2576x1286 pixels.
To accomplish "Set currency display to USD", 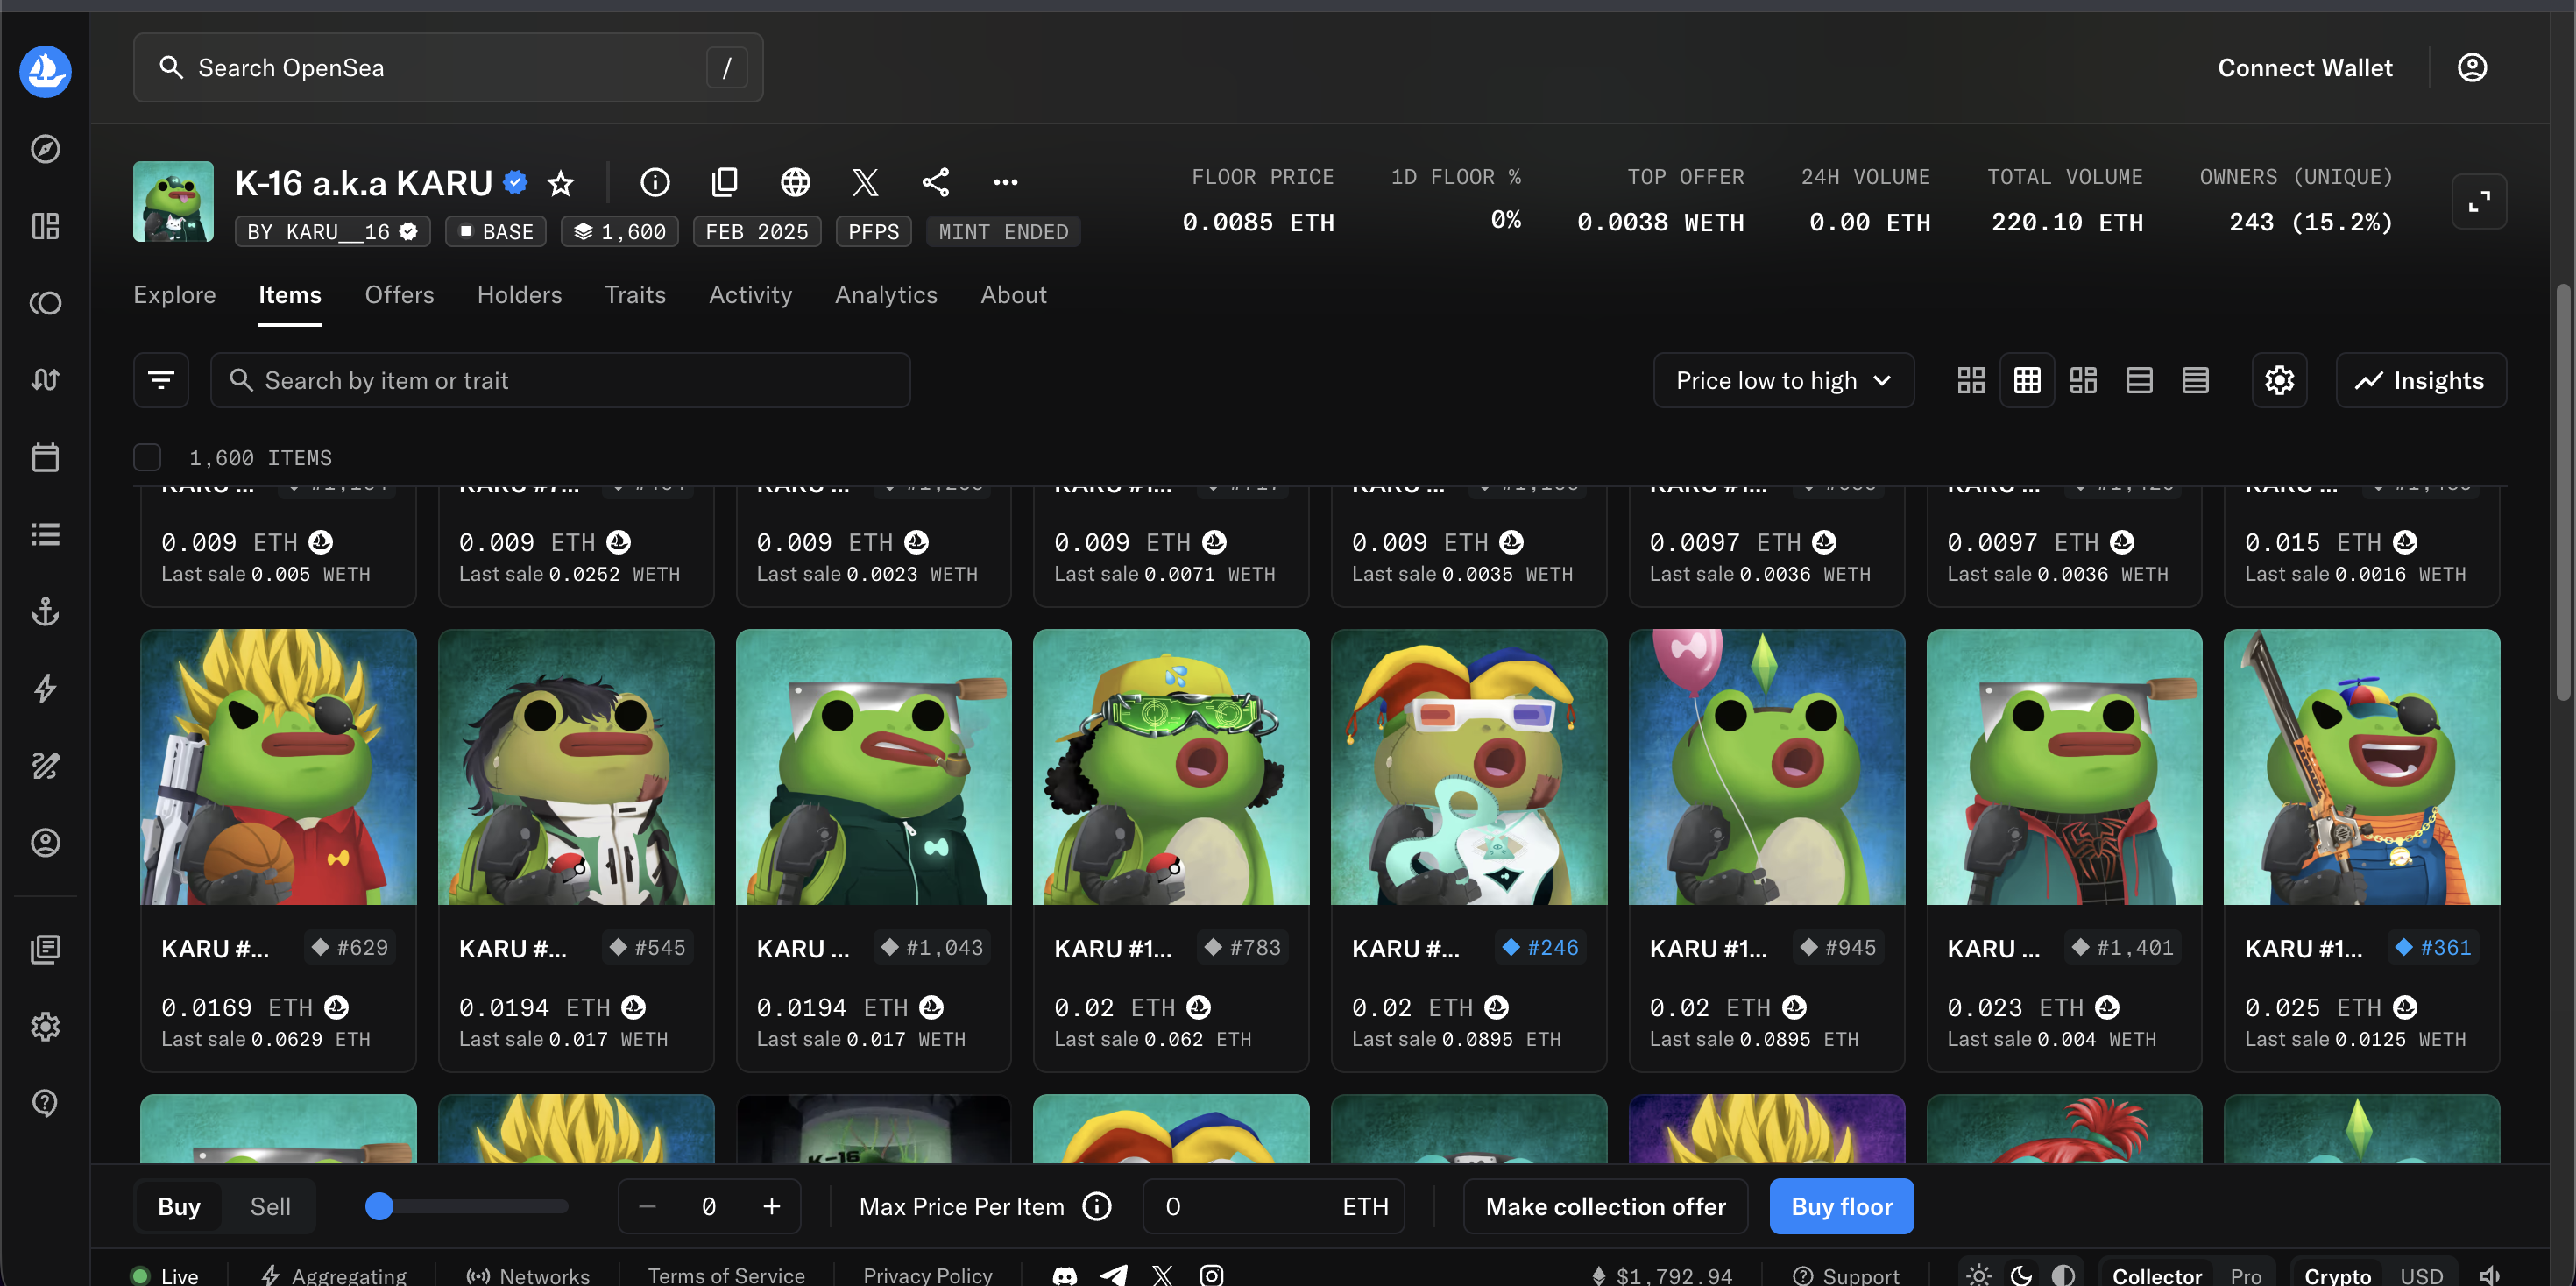I will [2421, 1276].
